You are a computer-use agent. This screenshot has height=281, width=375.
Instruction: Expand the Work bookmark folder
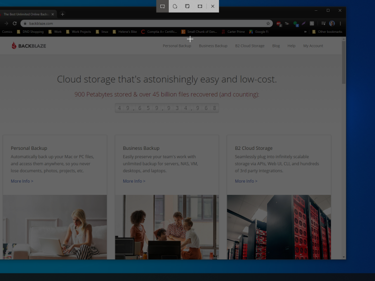tap(55, 32)
